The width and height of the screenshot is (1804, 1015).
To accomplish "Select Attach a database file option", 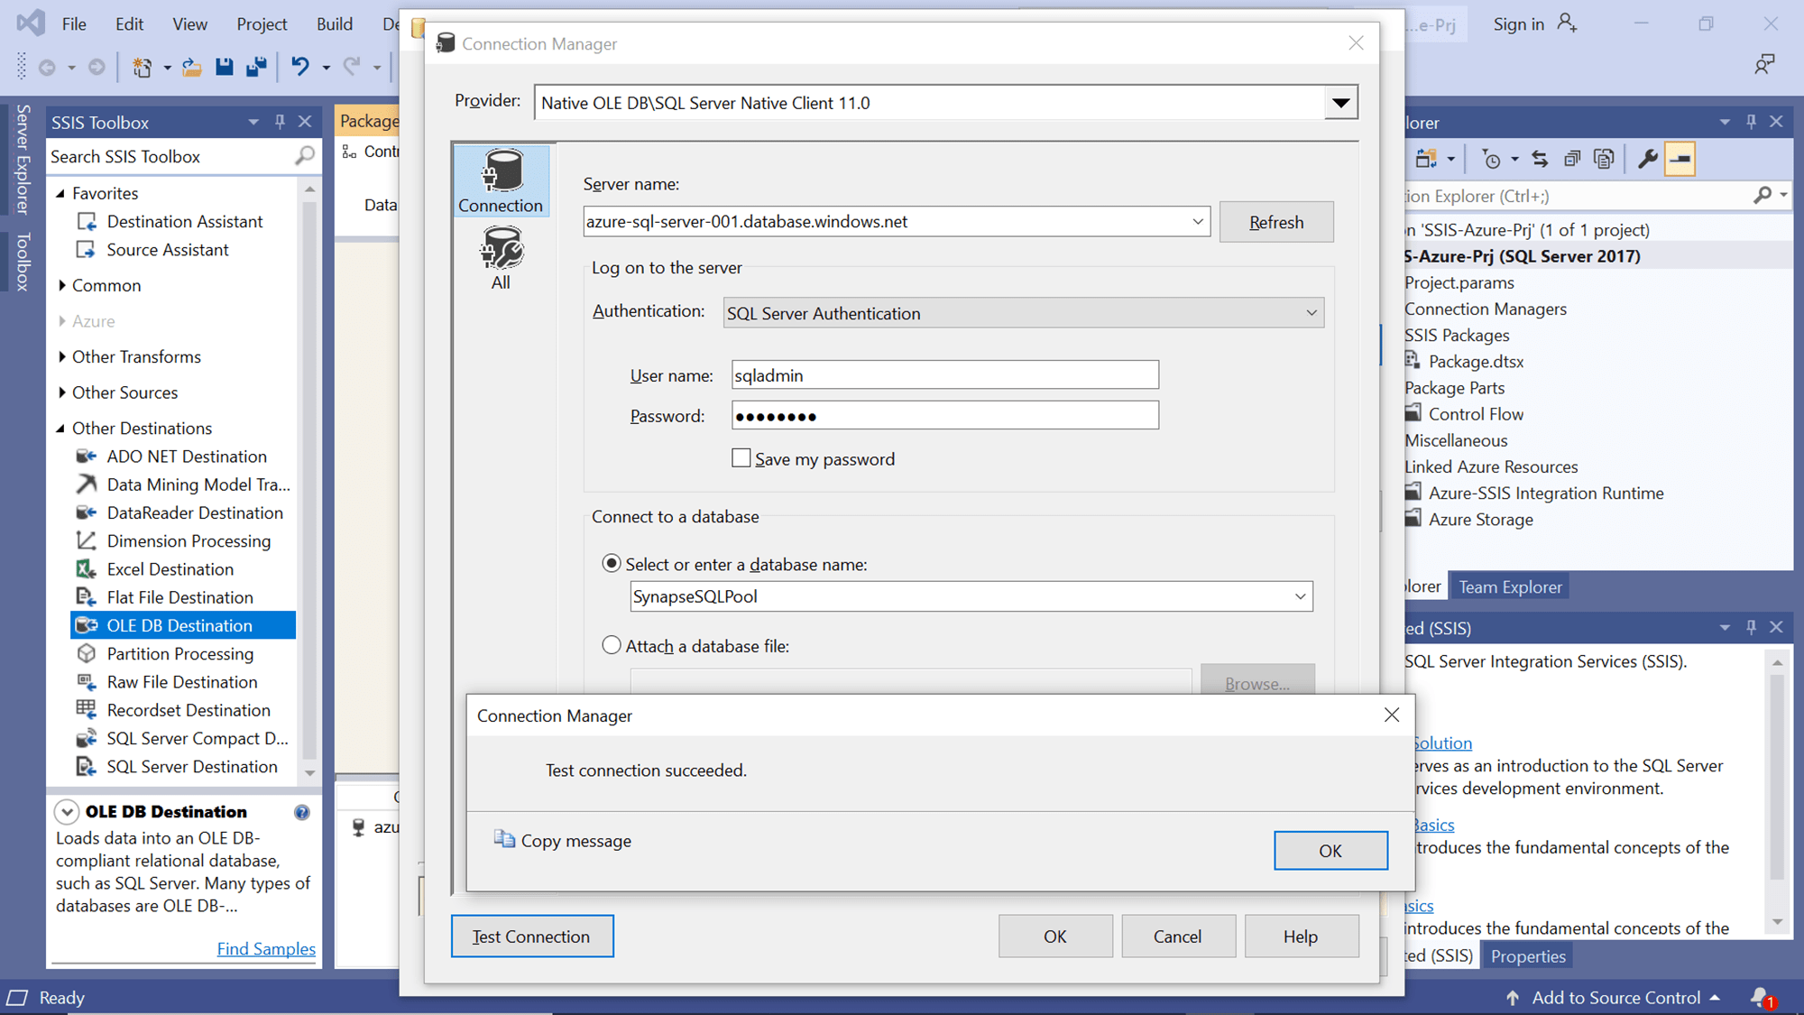I will point(612,645).
